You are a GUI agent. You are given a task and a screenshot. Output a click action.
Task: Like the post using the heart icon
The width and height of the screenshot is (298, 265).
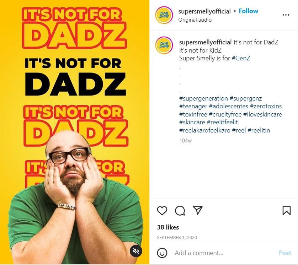click(x=163, y=210)
